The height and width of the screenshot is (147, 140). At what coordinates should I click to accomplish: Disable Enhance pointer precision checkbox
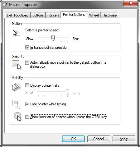[x=27, y=48]
